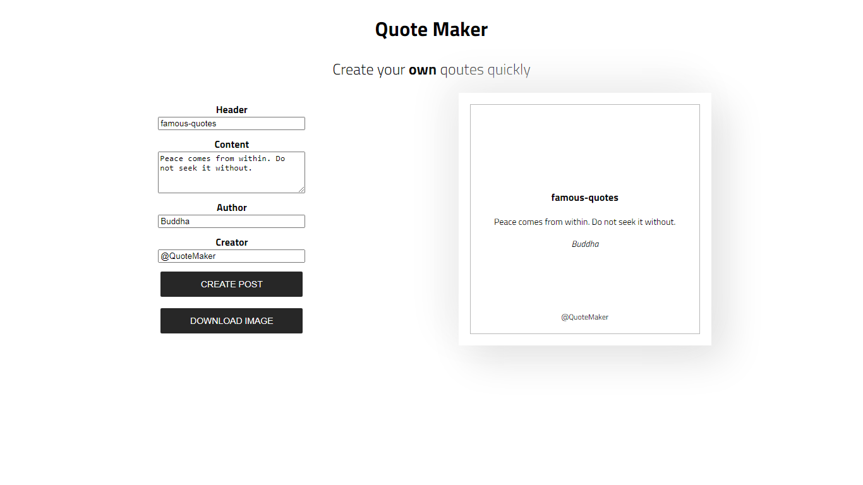Click the Header label above the first field
863x485 pixels.
click(x=232, y=110)
